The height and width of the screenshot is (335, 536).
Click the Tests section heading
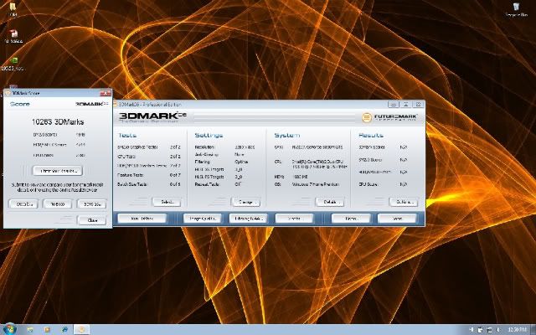127,136
